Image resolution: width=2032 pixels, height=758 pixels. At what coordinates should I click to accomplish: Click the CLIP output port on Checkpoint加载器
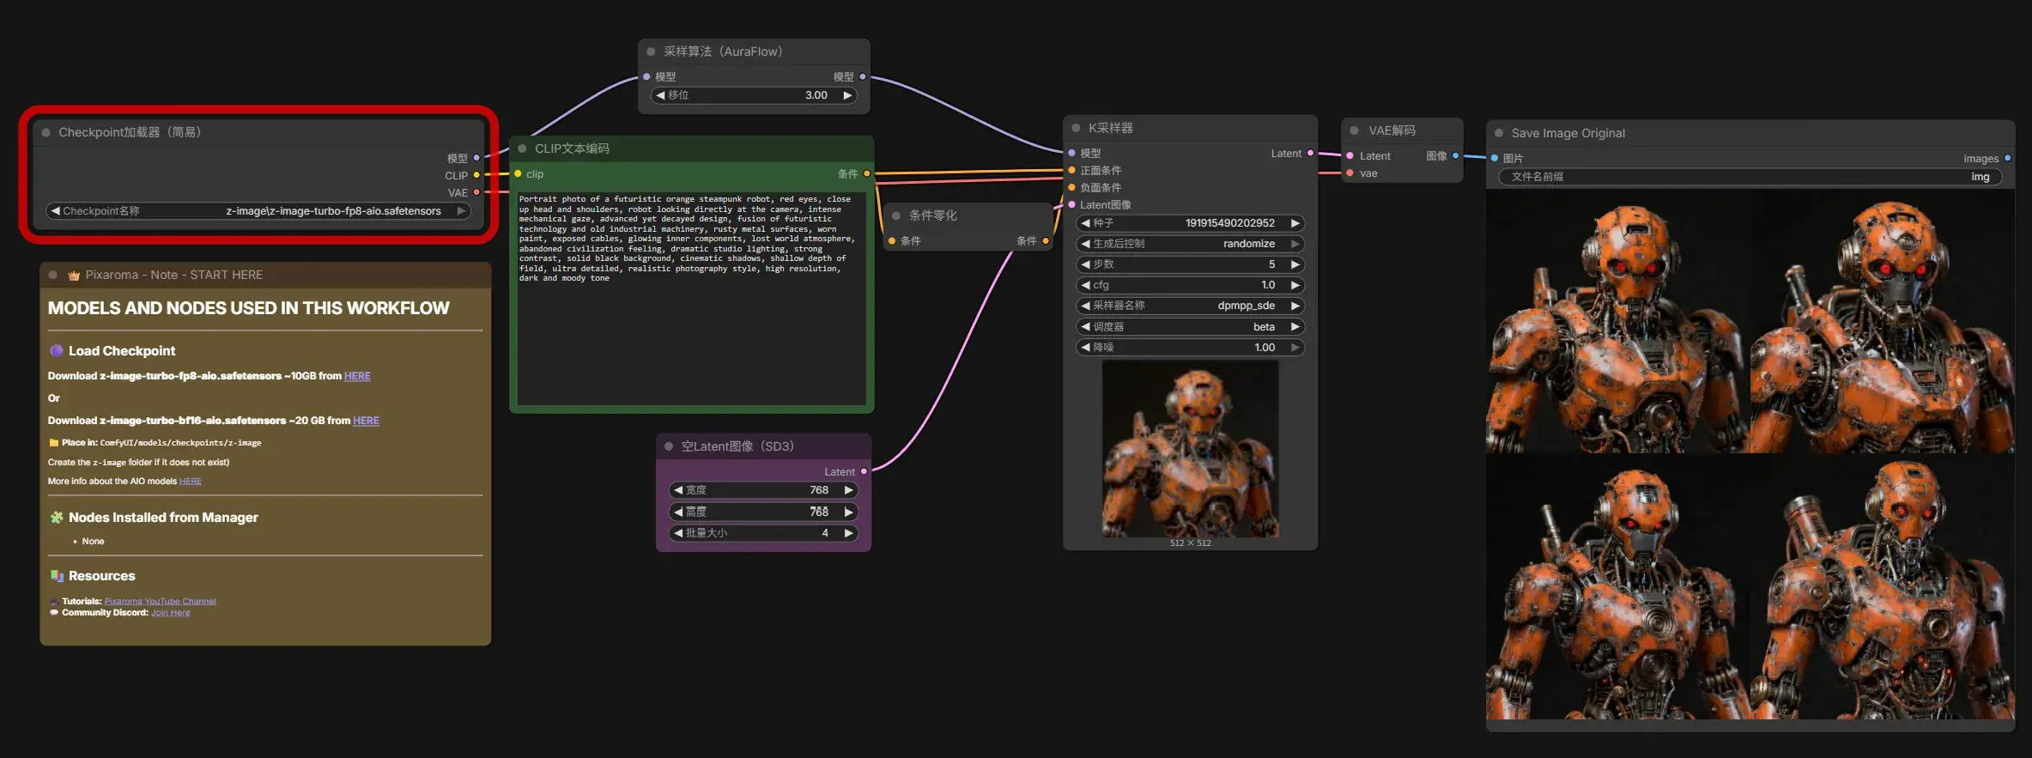pyautogui.click(x=476, y=175)
